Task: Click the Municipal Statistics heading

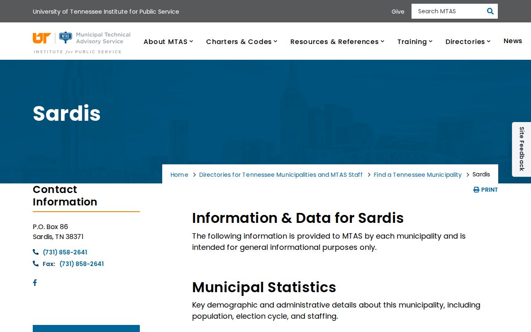Action: (x=264, y=287)
